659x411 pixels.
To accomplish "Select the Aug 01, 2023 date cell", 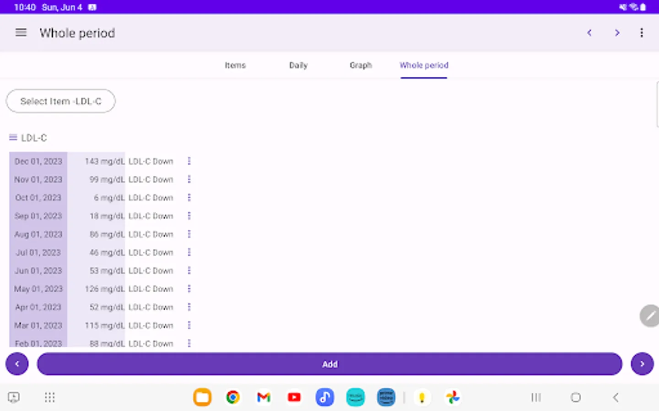I will (38, 234).
